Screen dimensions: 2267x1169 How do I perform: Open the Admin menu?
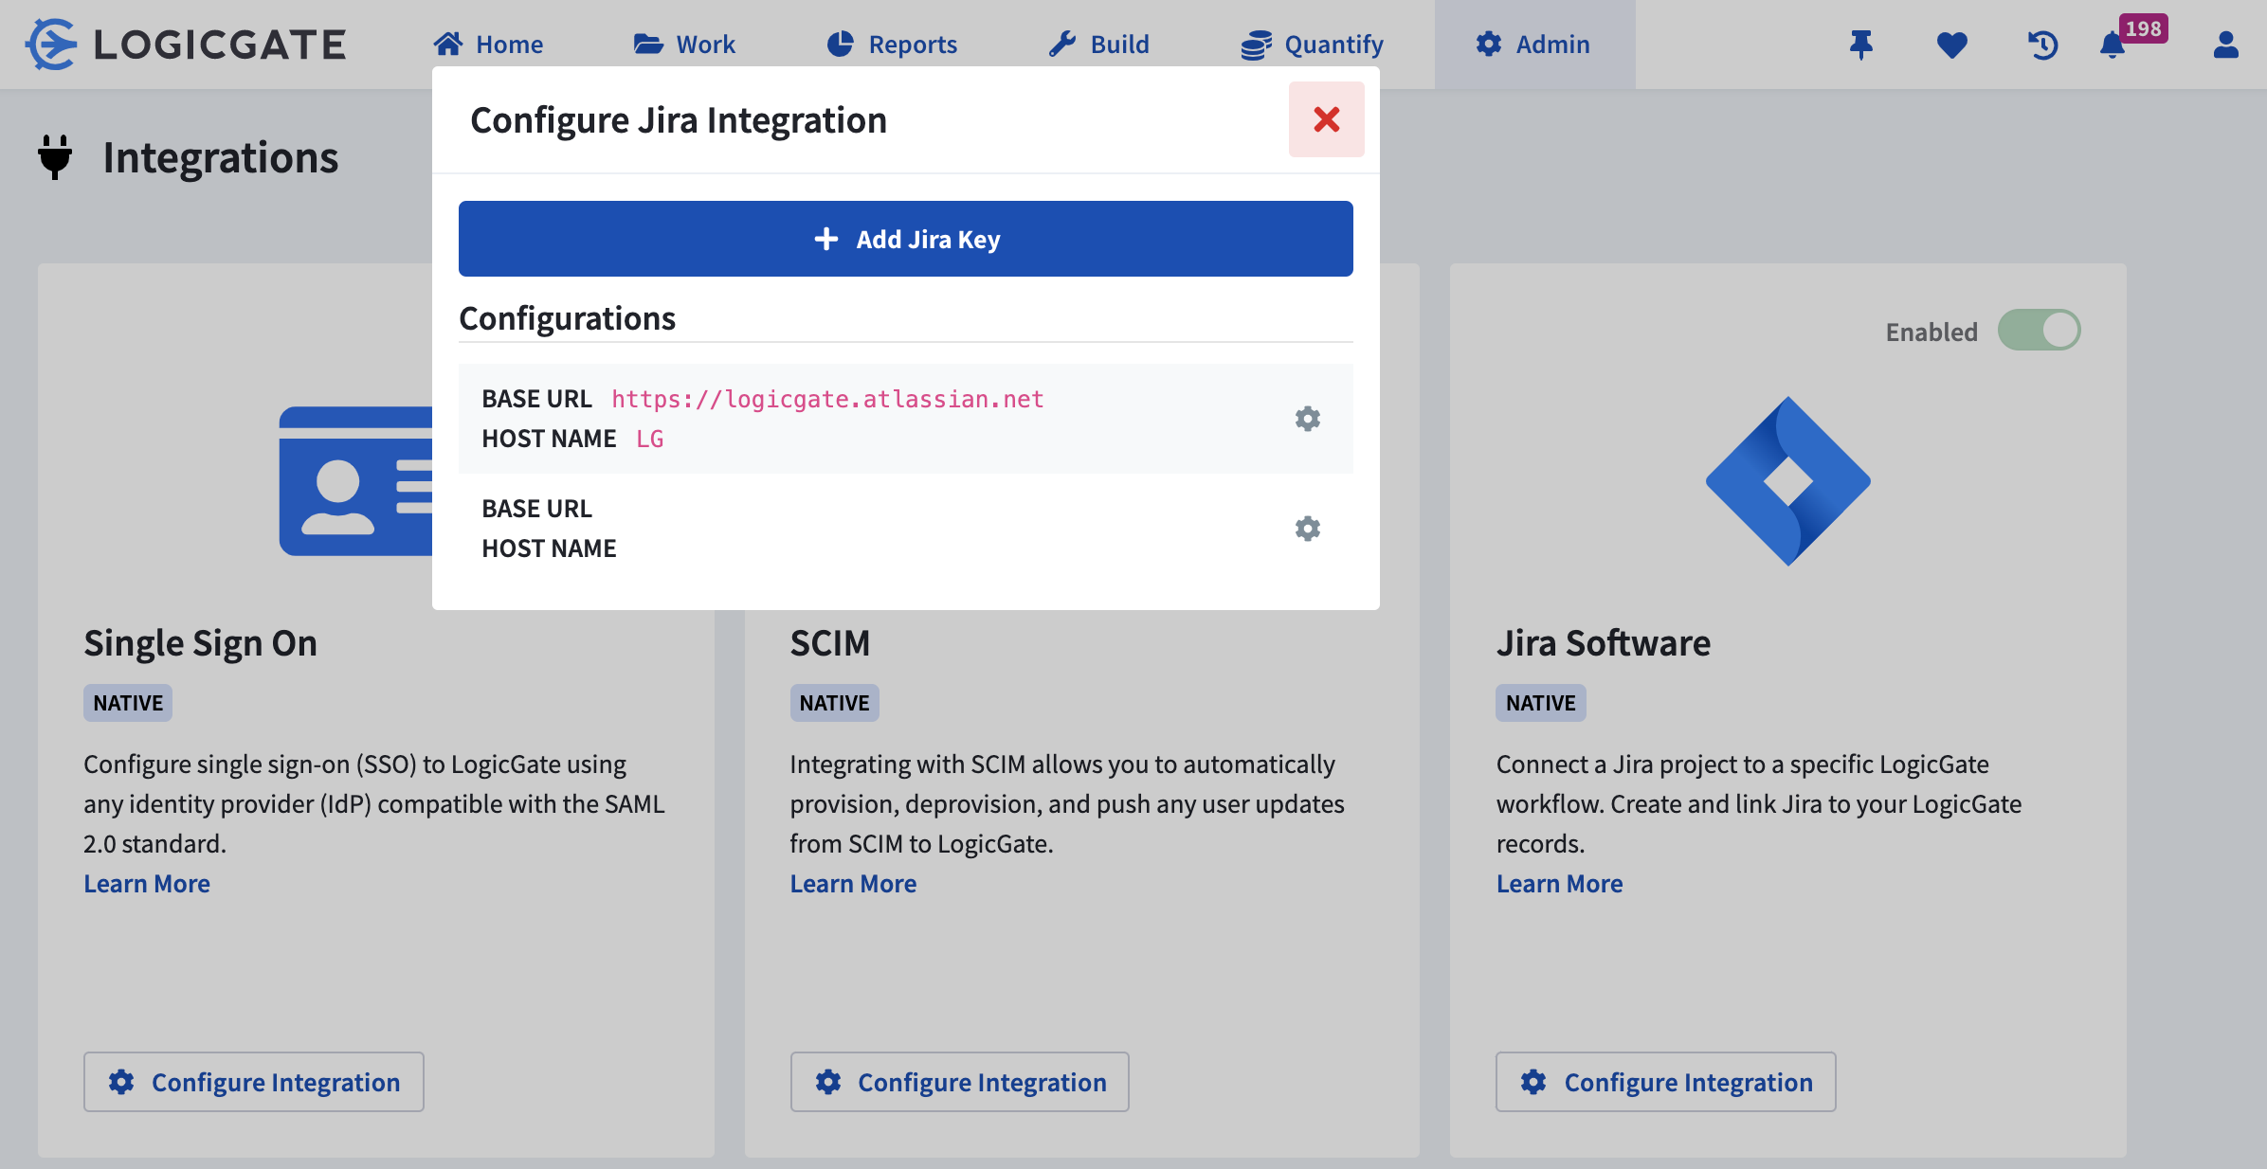[x=1533, y=45]
